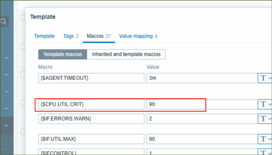Viewport: 272px width, 155px height.
Task: Select the Macros tab
Action: click(99, 36)
